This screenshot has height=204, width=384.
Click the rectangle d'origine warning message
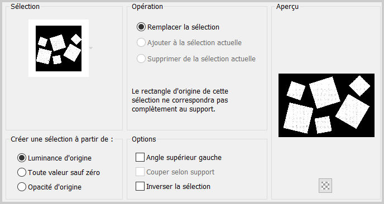(180, 100)
